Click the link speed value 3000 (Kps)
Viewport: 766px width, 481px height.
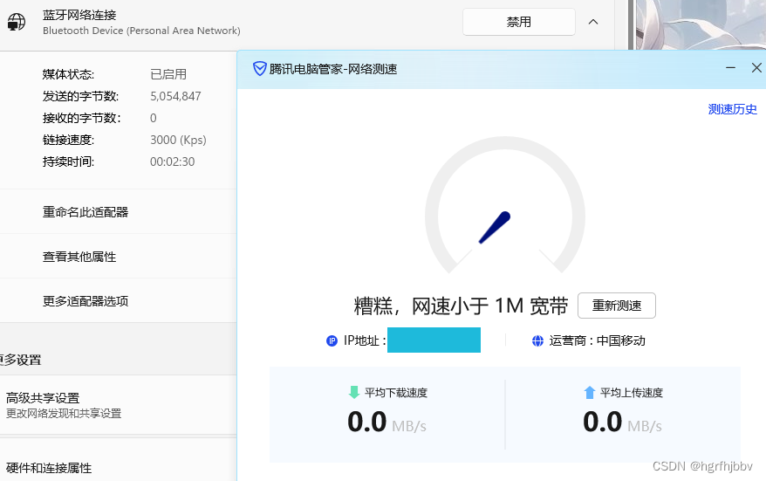click(178, 140)
